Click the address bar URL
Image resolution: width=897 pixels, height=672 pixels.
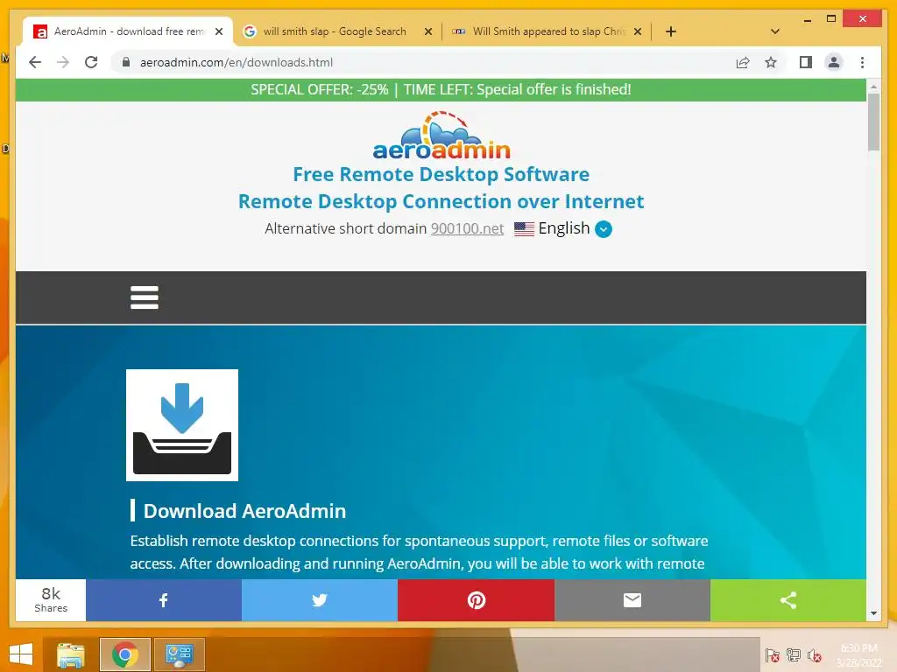(x=237, y=62)
